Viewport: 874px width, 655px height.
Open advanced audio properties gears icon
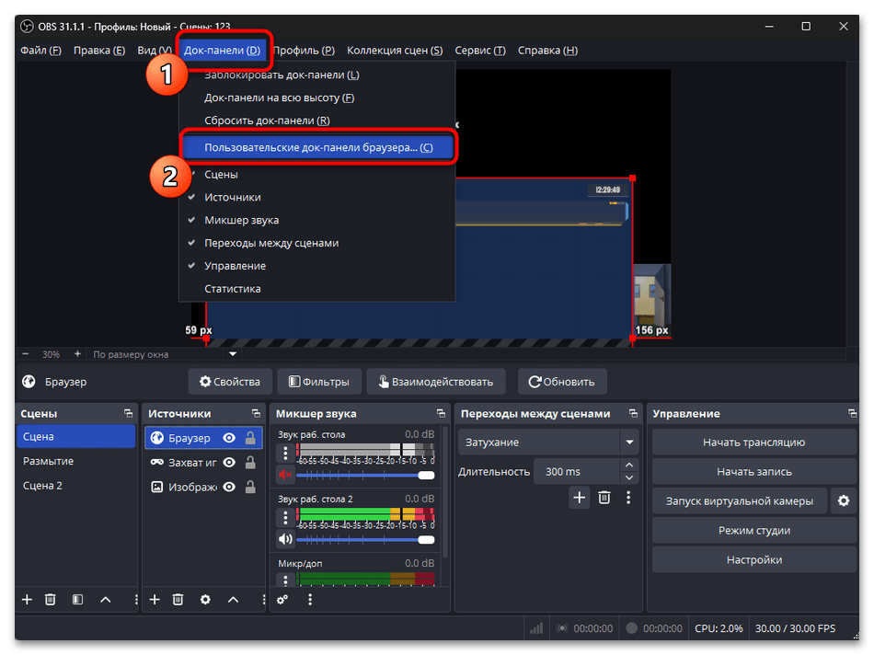(x=282, y=600)
